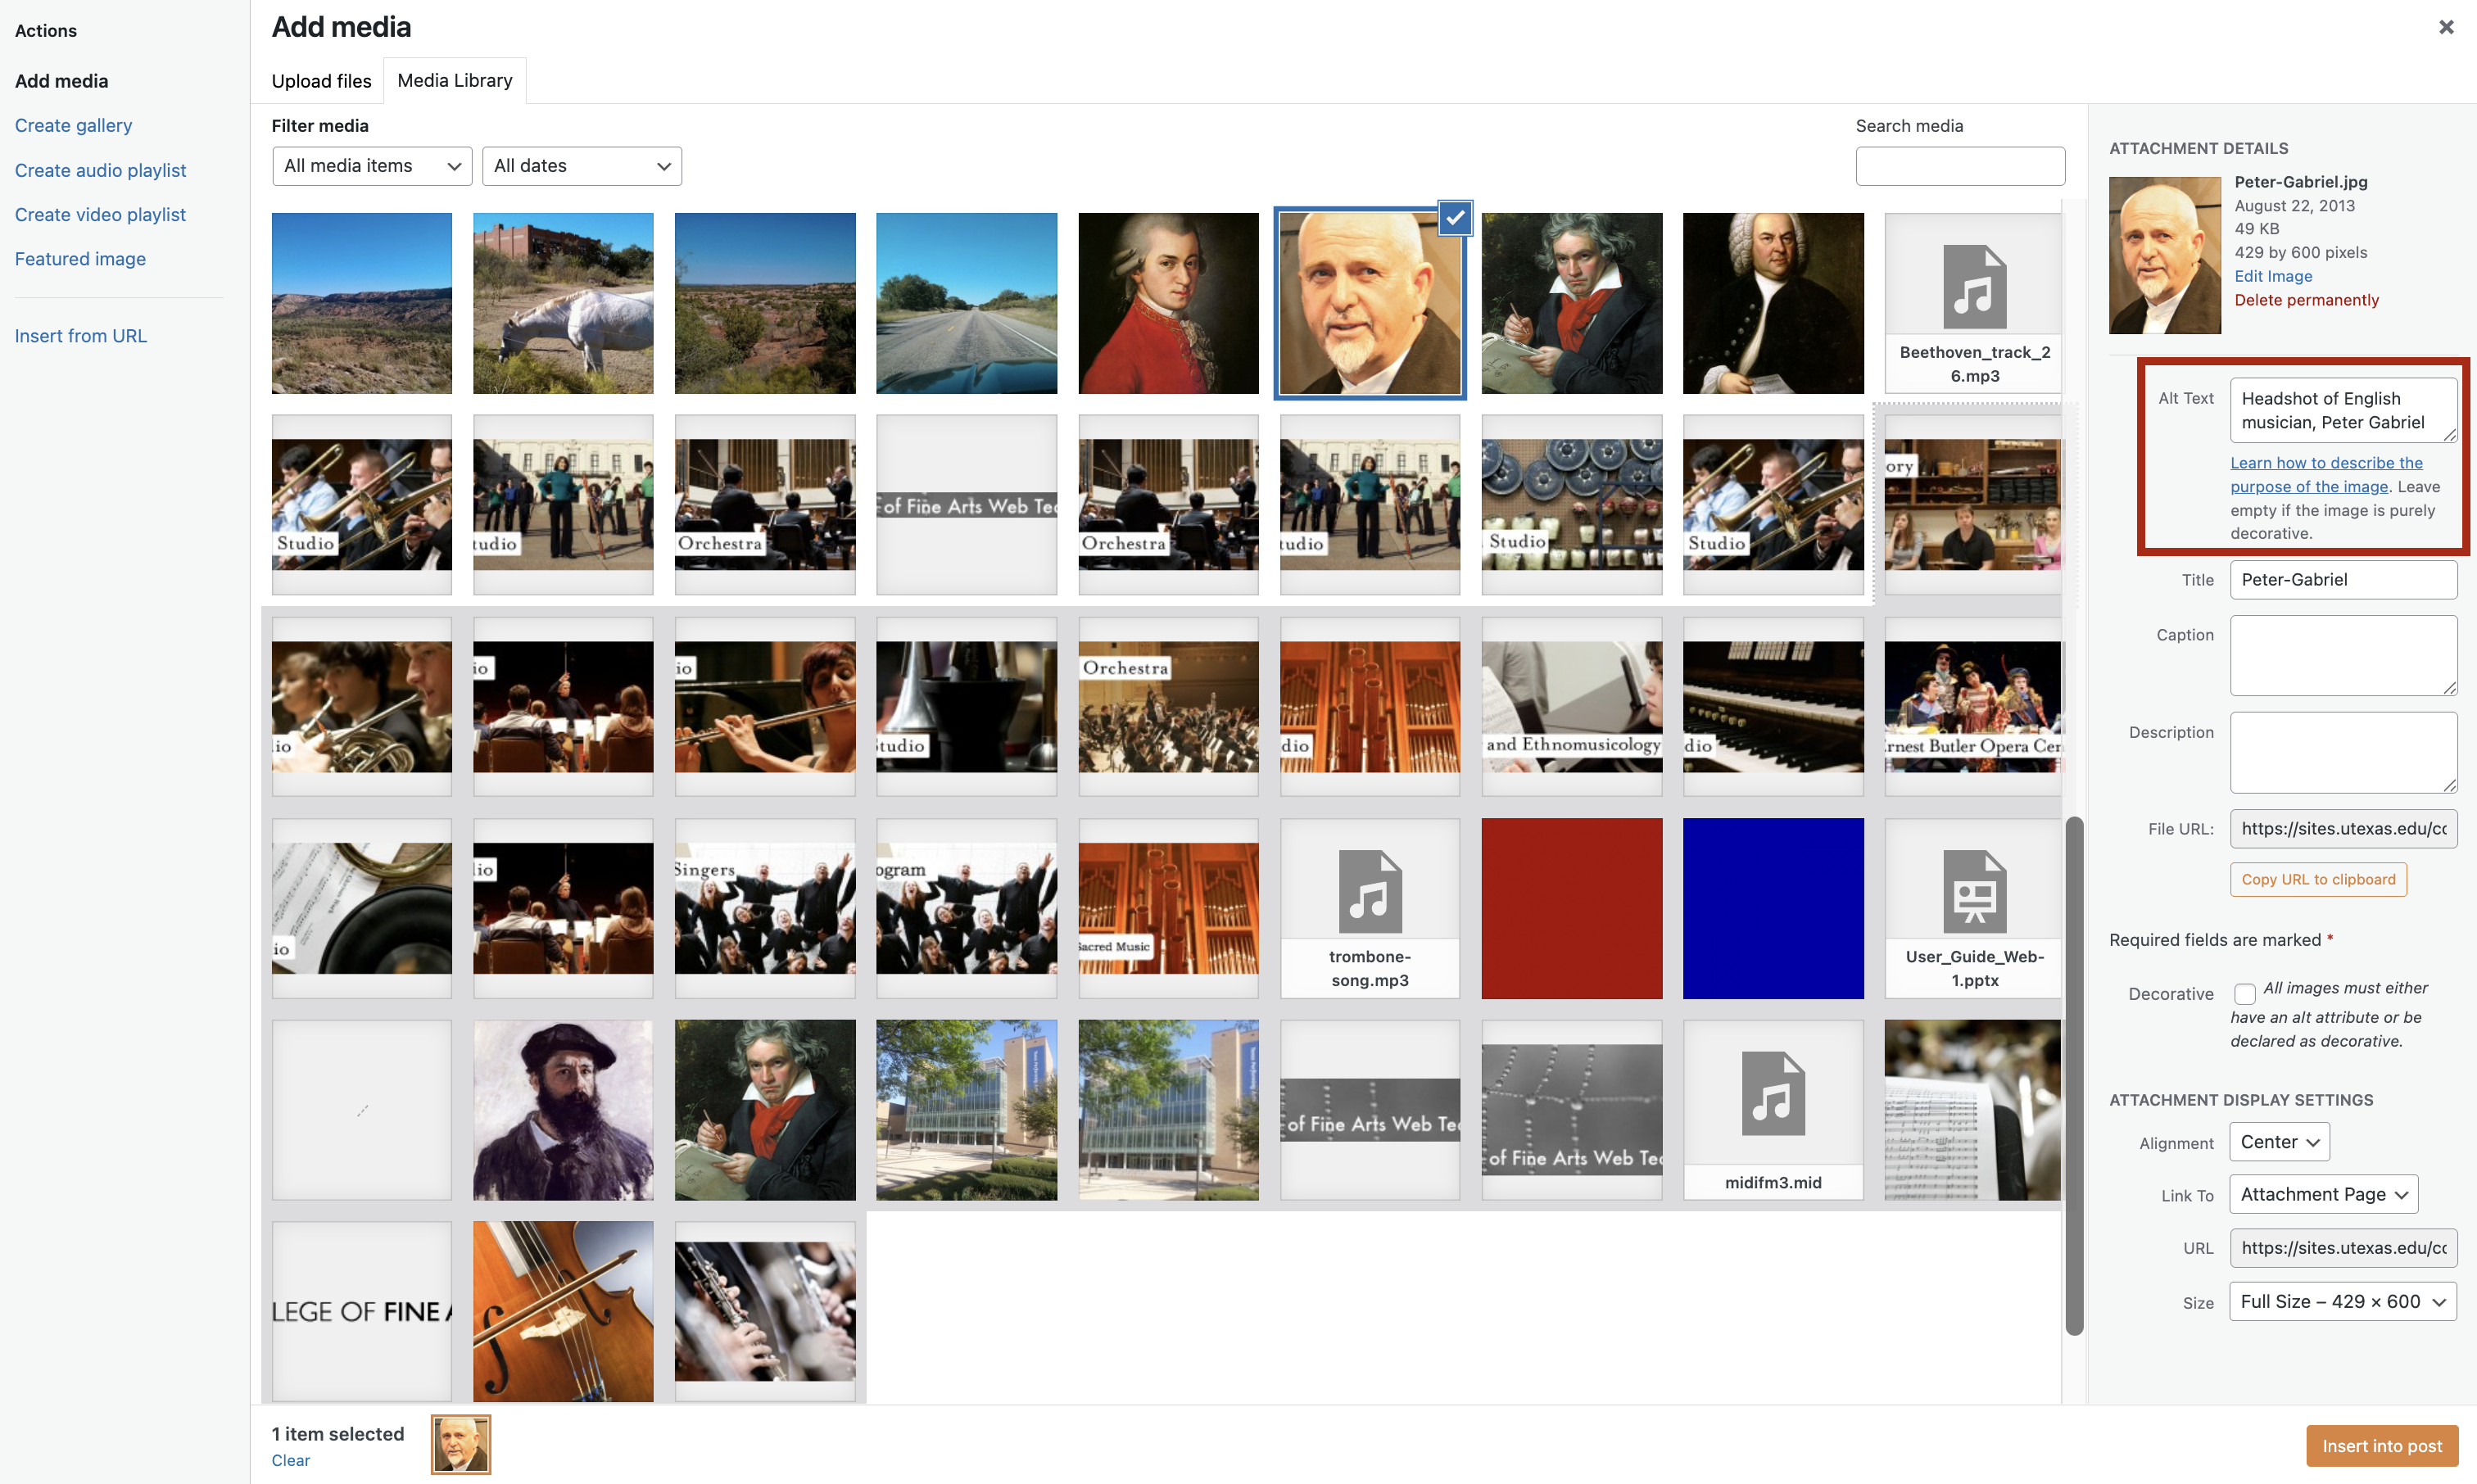Screen dimensions: 2477x1484
Task: Enable the Decorative image checkbox
Action: tap(2244, 993)
